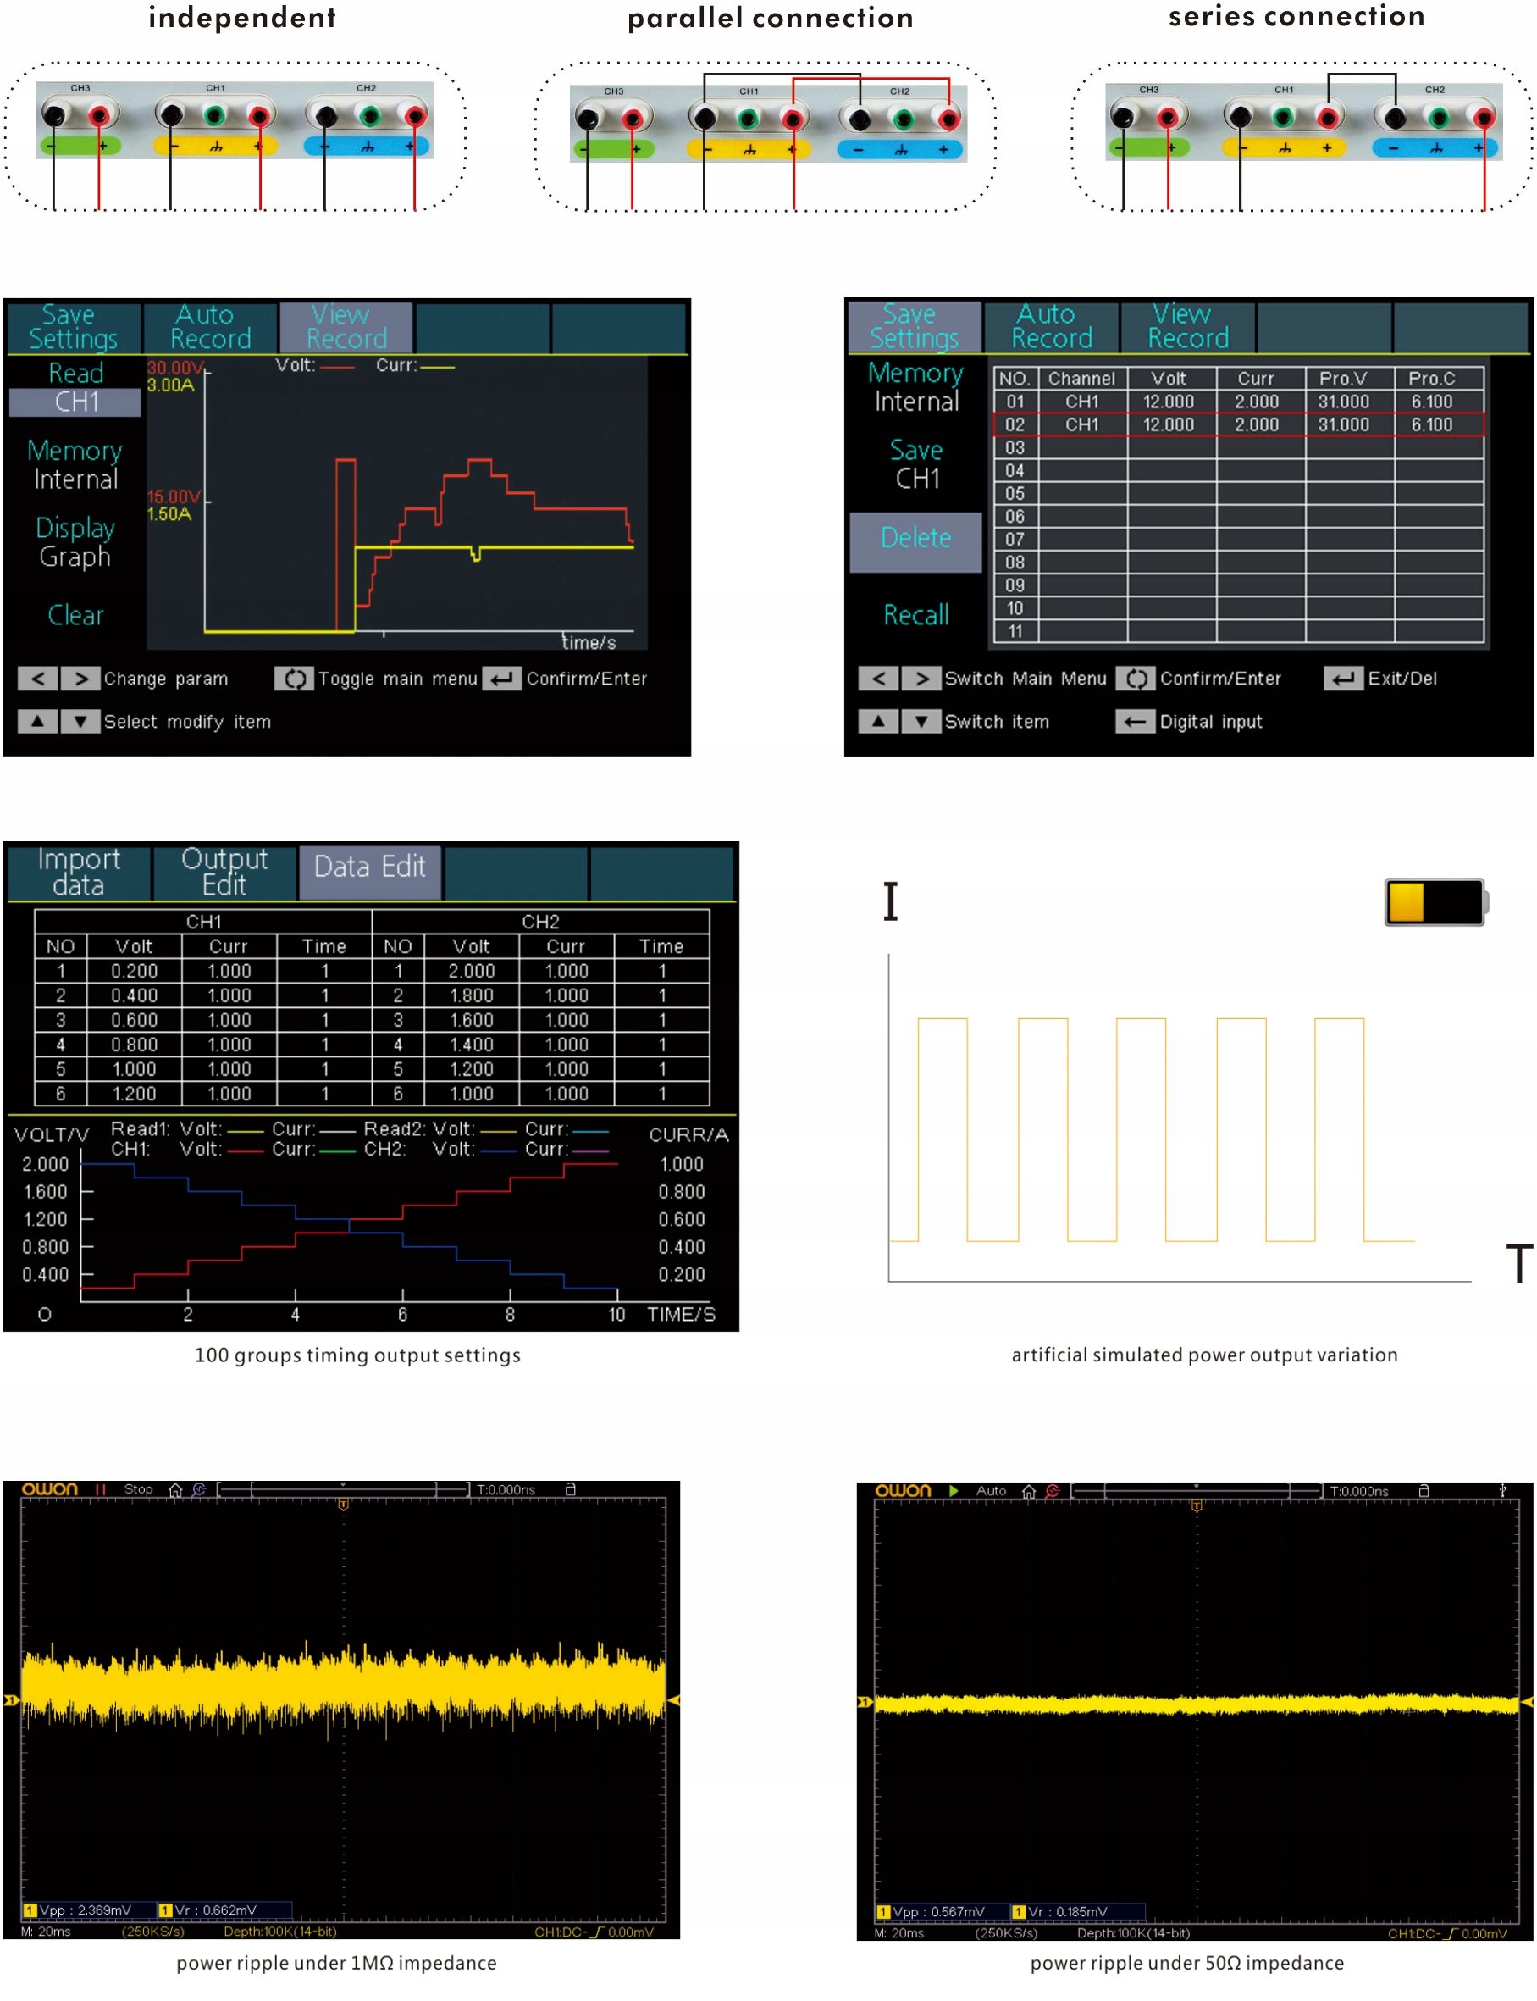
Task: Click the caption "100 groups timing output settings"
Action: [x=357, y=1355]
